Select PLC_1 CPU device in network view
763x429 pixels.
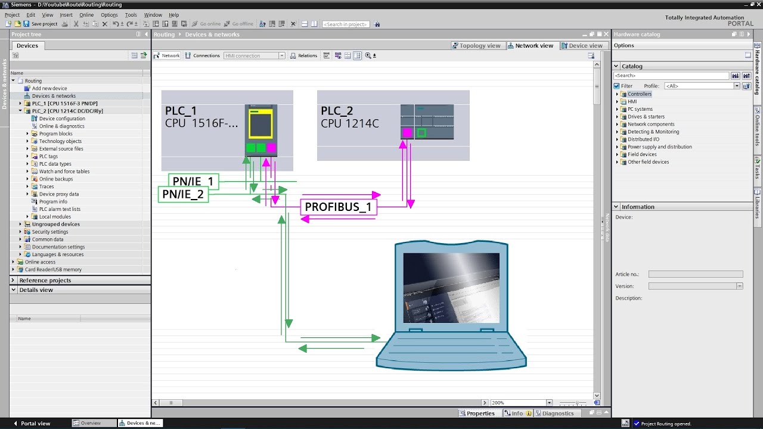pos(260,130)
